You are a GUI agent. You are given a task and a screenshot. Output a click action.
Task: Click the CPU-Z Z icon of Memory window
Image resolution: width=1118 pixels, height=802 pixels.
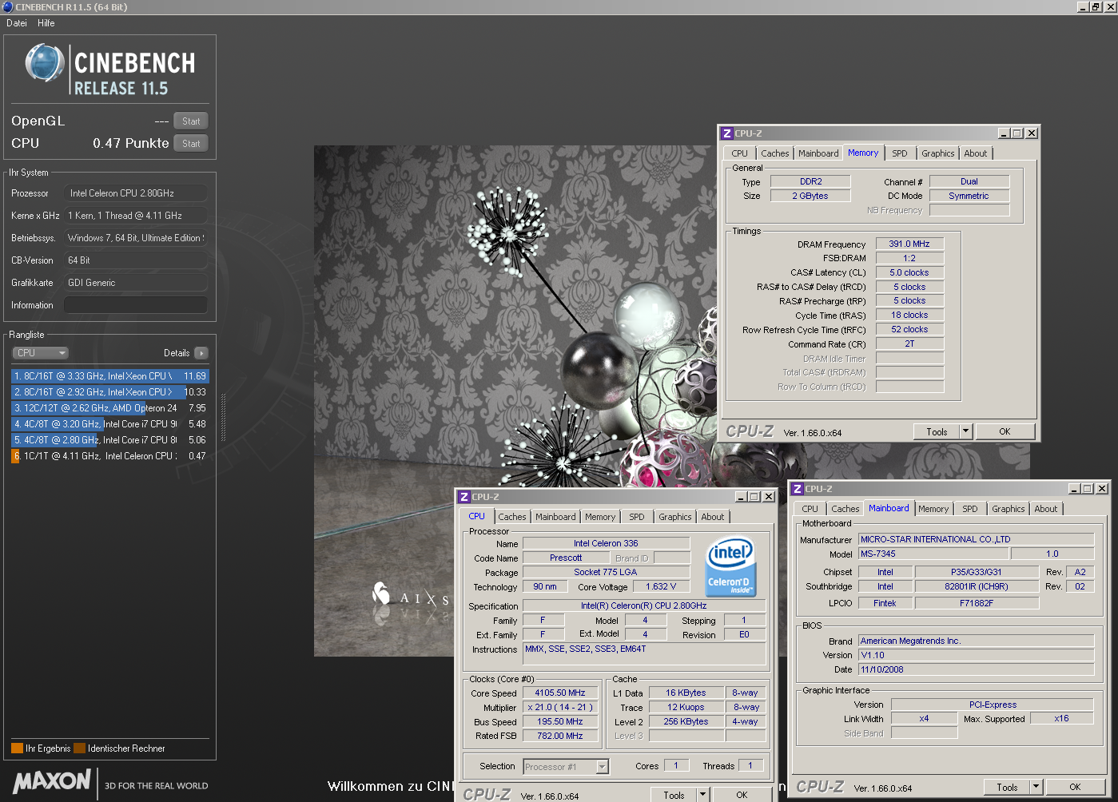[726, 133]
